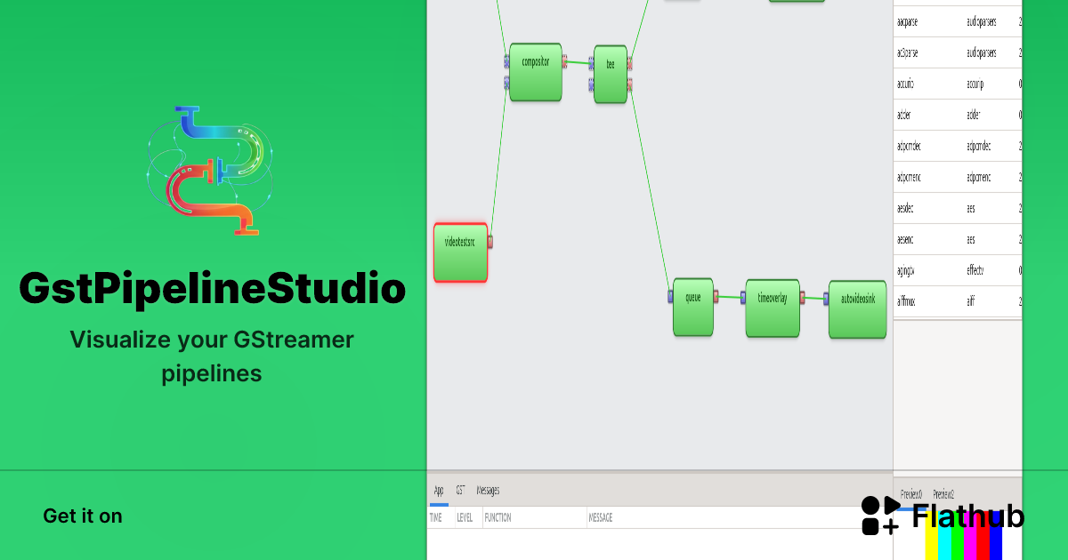The image size is (1068, 560).
Task: Select the adder element row
Action: point(905,115)
